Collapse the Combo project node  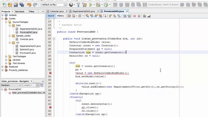(x=2, y=19)
